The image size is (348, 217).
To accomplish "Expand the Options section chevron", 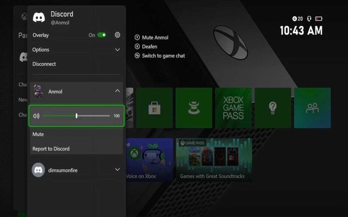I will [x=117, y=50].
